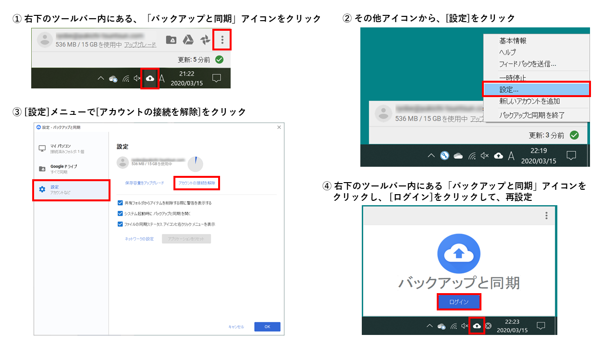Viewport: 615px width, 346px height.
Task: Click the monitor icon for マイ パソコン
Action: pyautogui.click(x=42, y=148)
